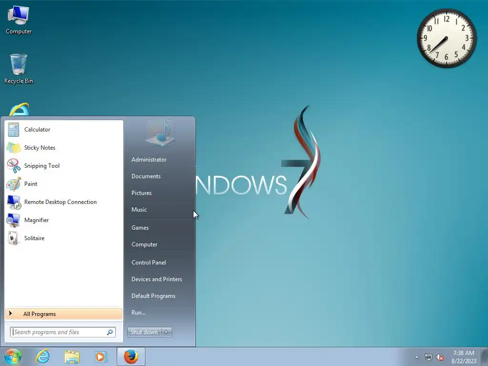Click the Start orb button
Image resolution: width=488 pixels, height=366 pixels.
pyautogui.click(x=13, y=357)
